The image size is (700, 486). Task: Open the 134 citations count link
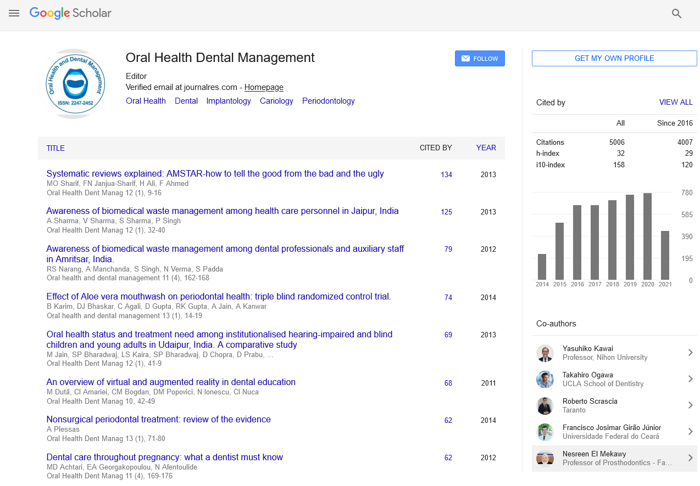tap(446, 174)
